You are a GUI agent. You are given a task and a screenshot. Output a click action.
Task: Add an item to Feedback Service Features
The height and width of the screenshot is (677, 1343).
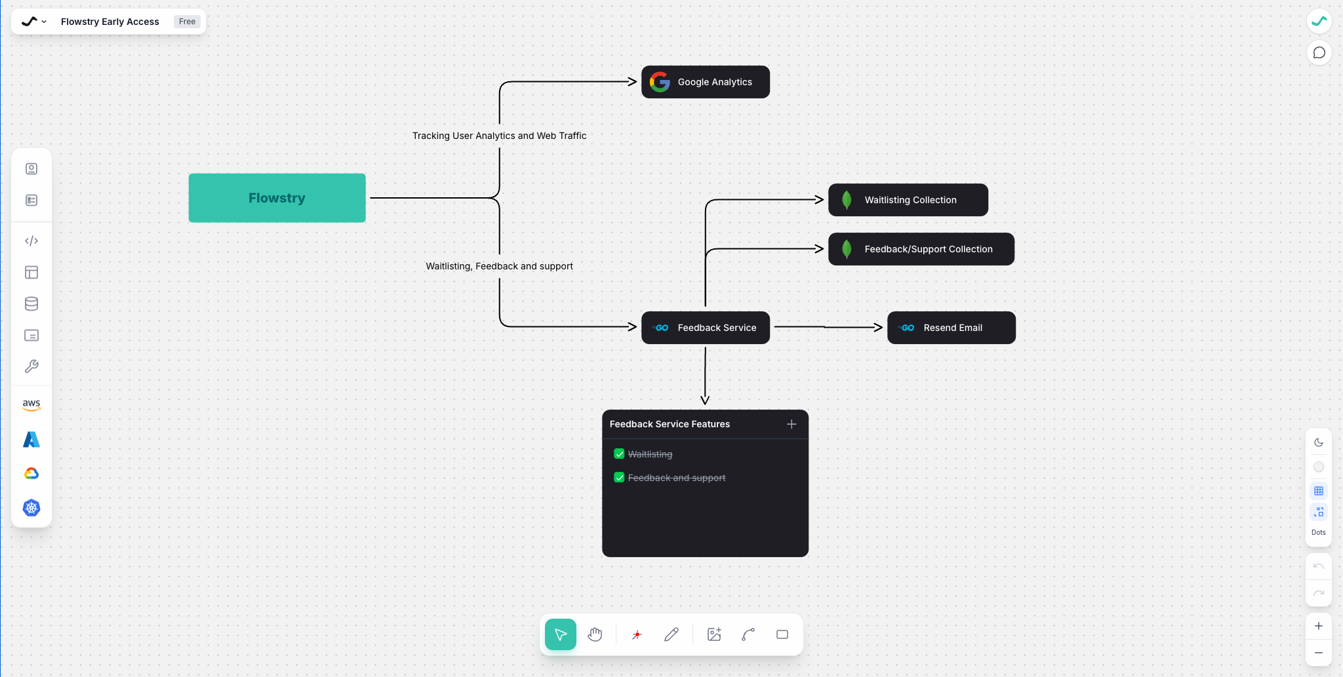pyautogui.click(x=791, y=424)
